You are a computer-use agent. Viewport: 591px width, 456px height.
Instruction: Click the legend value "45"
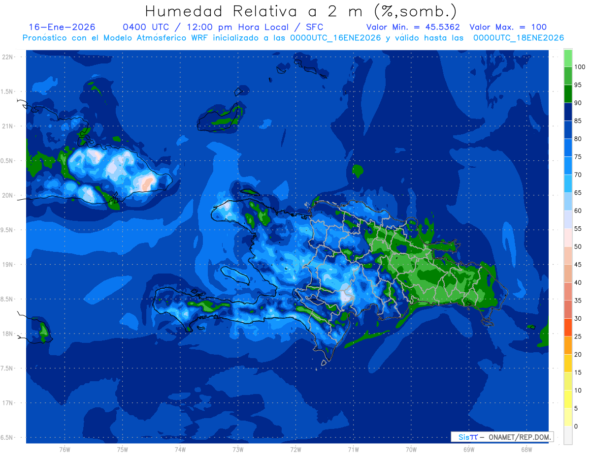point(578,265)
